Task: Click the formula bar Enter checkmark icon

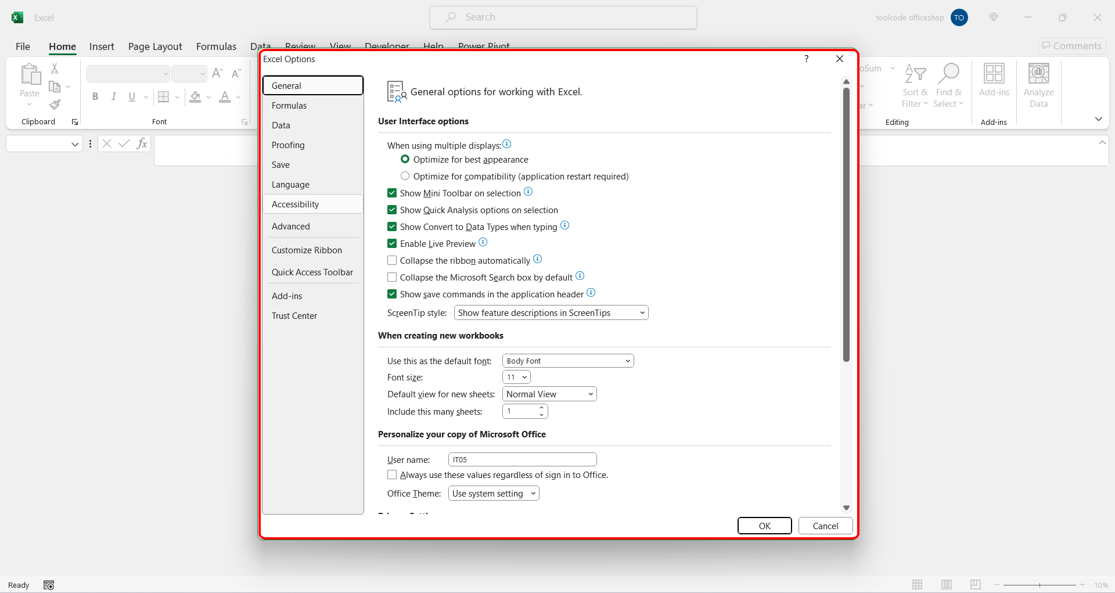Action: (x=124, y=143)
